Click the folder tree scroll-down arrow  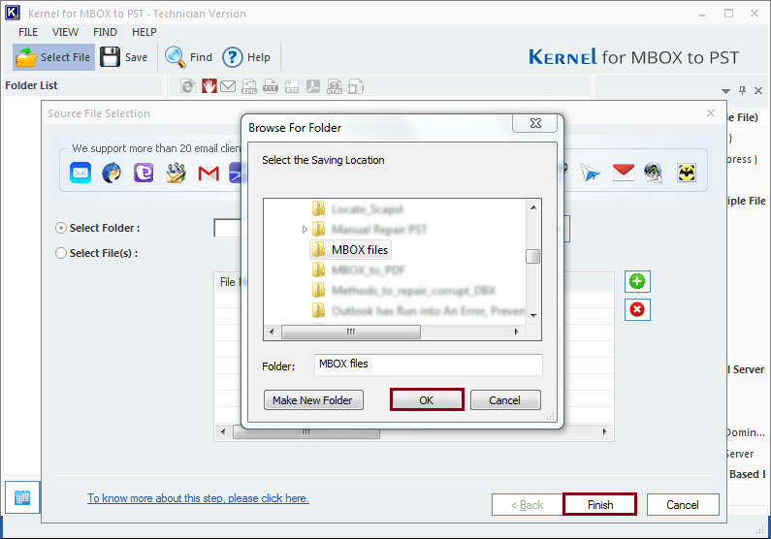click(x=533, y=316)
